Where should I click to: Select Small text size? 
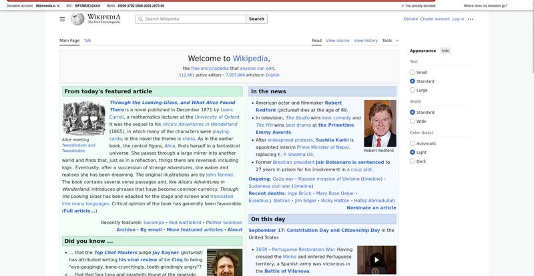pyautogui.click(x=413, y=72)
